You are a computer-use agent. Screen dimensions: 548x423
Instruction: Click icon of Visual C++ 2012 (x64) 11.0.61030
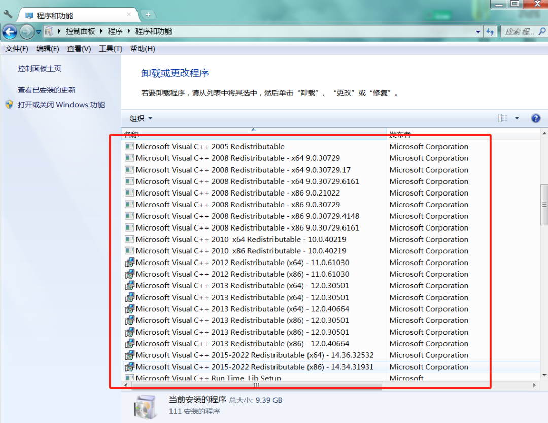pyautogui.click(x=130, y=263)
